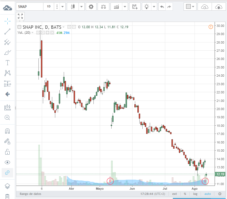The width and height of the screenshot is (227, 199).
Task: Toggle hide all drawings eye icon
Action: click(x=7, y=162)
